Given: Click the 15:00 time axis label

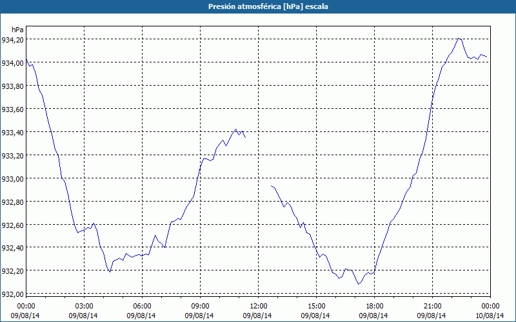Looking at the screenshot, I should point(316,306).
